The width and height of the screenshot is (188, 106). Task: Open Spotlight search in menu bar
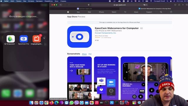(x=167, y=1)
